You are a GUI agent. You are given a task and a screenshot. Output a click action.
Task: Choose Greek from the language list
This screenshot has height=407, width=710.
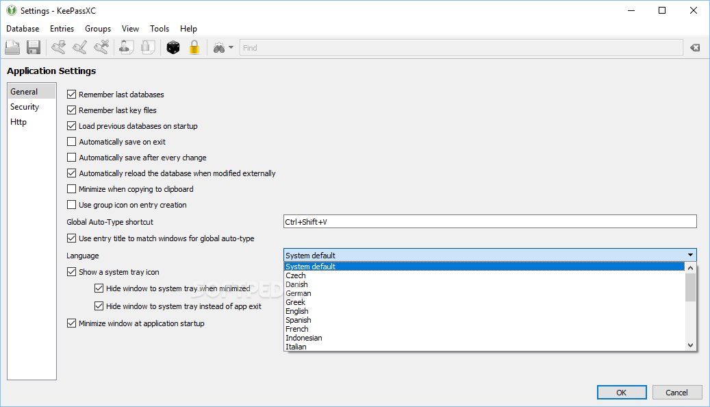[484, 302]
